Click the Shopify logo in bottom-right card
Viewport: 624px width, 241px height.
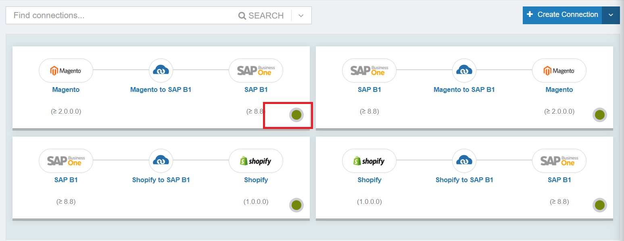tap(369, 161)
